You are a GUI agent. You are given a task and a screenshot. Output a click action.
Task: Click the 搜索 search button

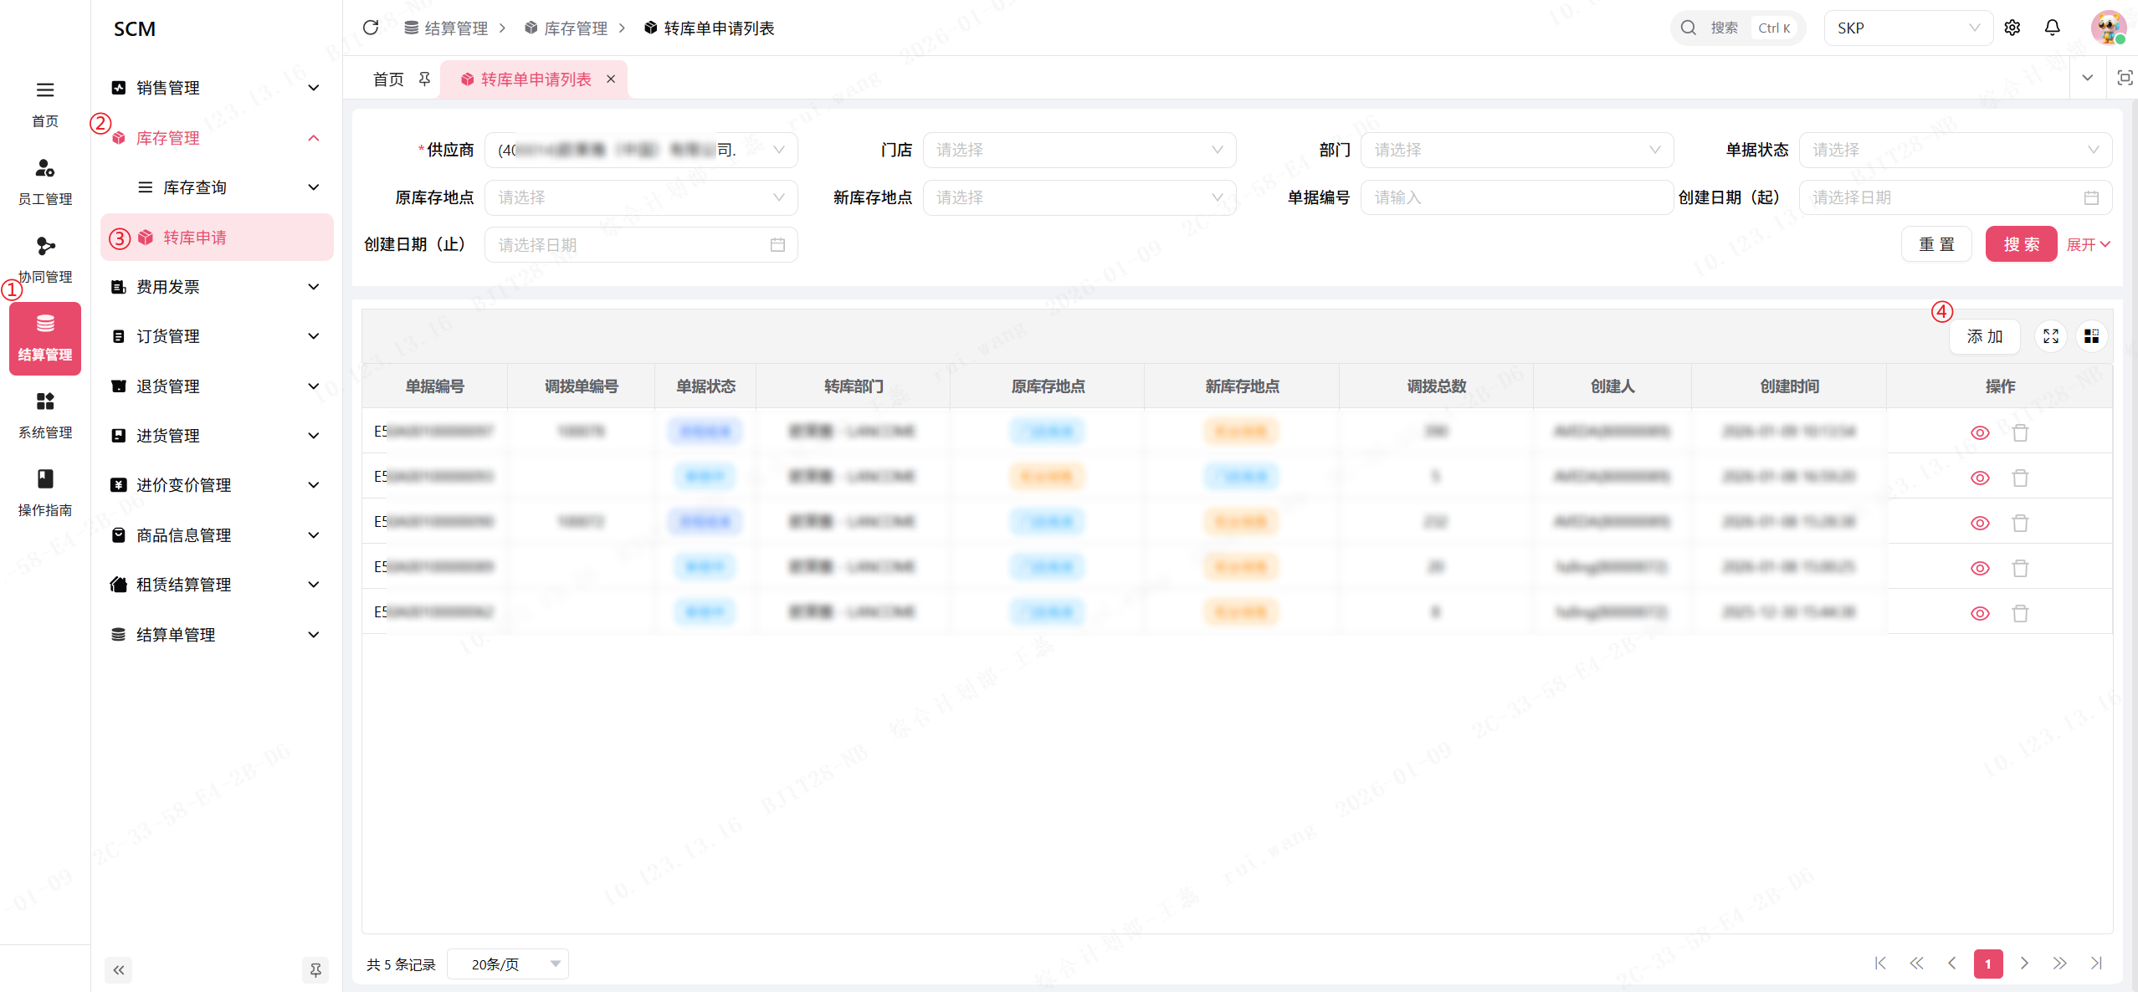point(2021,244)
